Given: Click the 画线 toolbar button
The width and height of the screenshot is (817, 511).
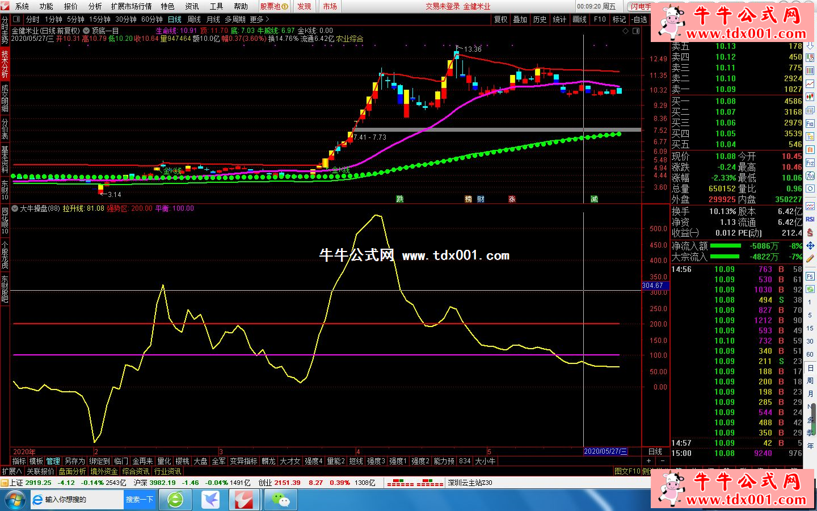Looking at the screenshot, I should pos(580,19).
